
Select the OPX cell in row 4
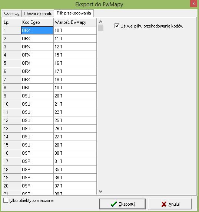[37, 55]
